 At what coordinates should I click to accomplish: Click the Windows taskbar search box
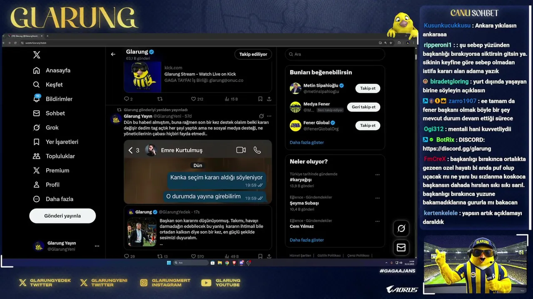pos(191,263)
